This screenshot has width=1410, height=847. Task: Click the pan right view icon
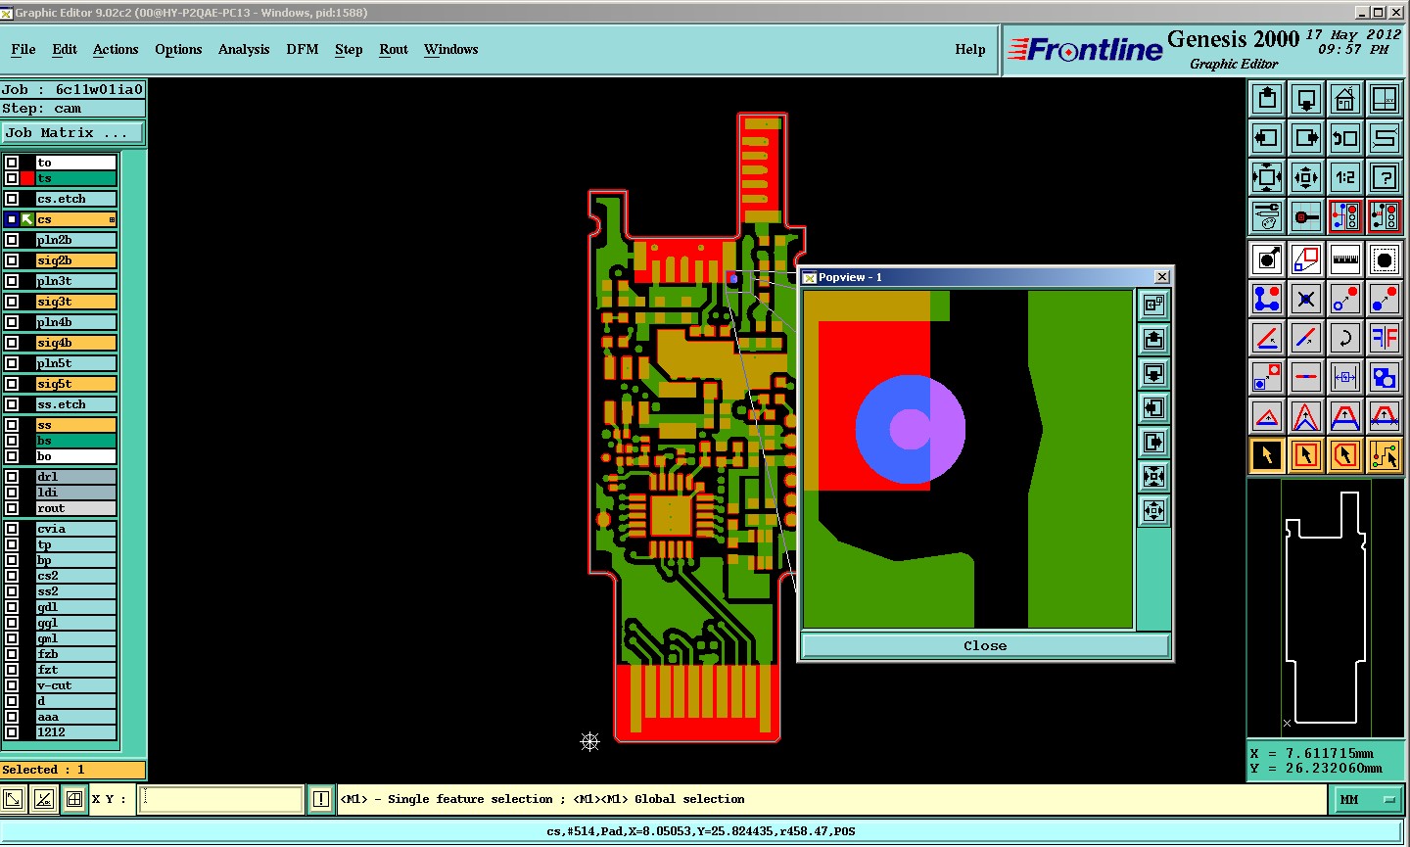click(x=1306, y=138)
